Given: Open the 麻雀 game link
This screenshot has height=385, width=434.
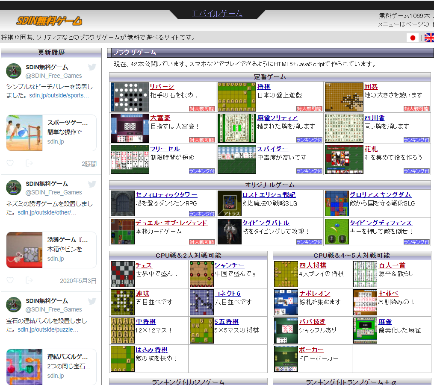Looking at the screenshot, I should point(385,322).
